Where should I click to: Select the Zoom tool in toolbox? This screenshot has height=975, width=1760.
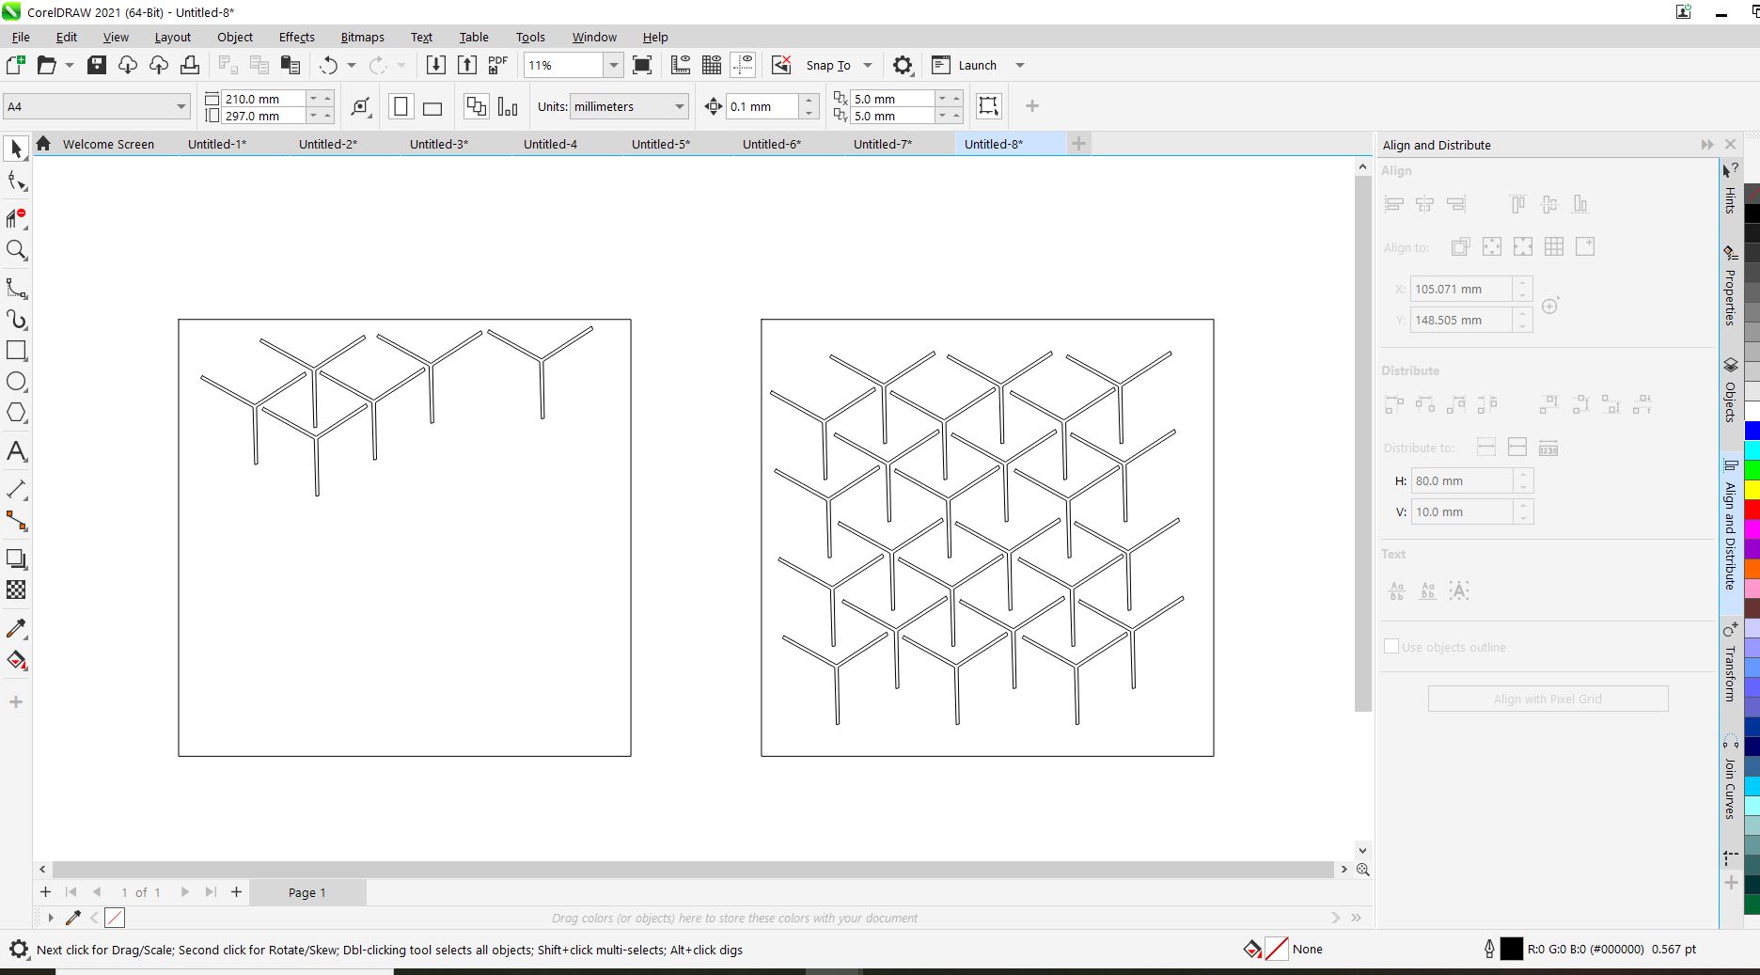pos(16,250)
